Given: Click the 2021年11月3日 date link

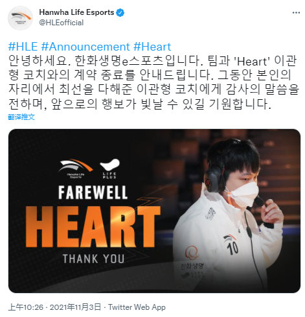Looking at the screenshot, I should coord(75,307).
